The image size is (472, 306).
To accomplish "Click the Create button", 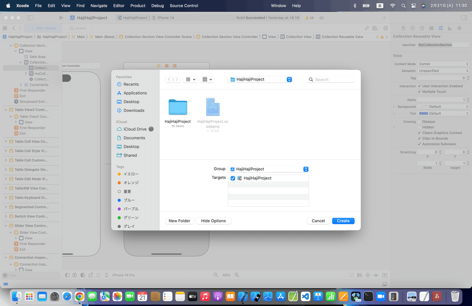I will tap(343, 221).
